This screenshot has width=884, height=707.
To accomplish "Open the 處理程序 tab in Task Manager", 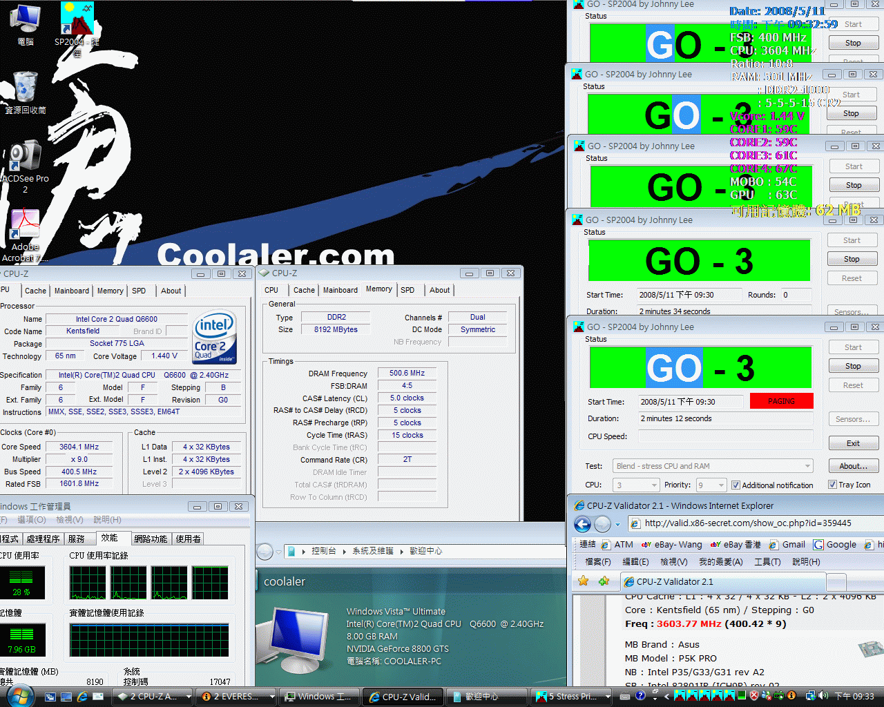I will pyautogui.click(x=43, y=539).
